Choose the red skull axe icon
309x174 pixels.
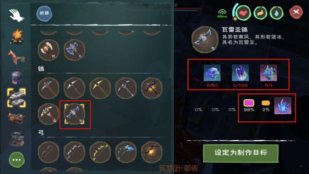point(49,50)
